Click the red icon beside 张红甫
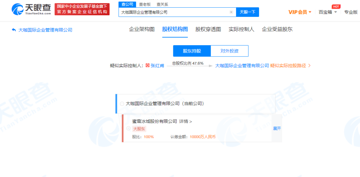 coord(148,66)
